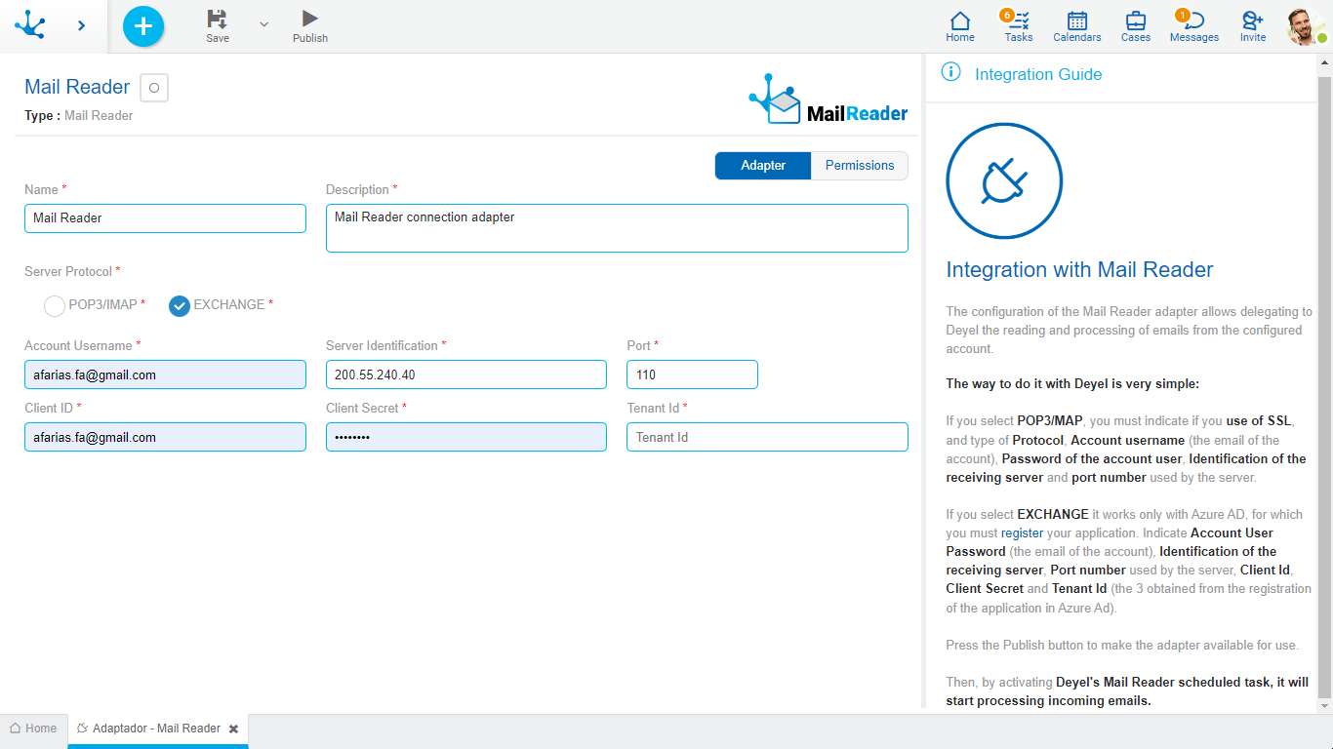The image size is (1333, 749).
Task: Go to Home via house icon
Action: click(x=960, y=20)
